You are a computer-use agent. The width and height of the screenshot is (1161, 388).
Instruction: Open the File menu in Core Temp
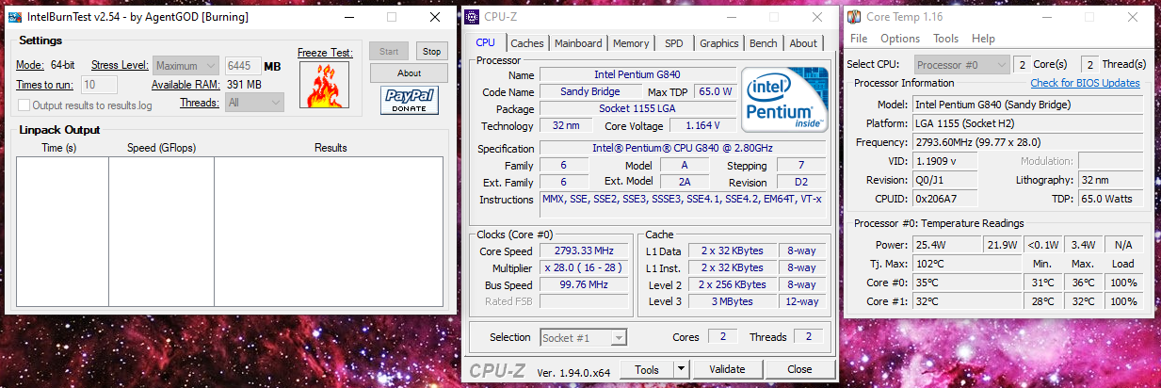(859, 39)
